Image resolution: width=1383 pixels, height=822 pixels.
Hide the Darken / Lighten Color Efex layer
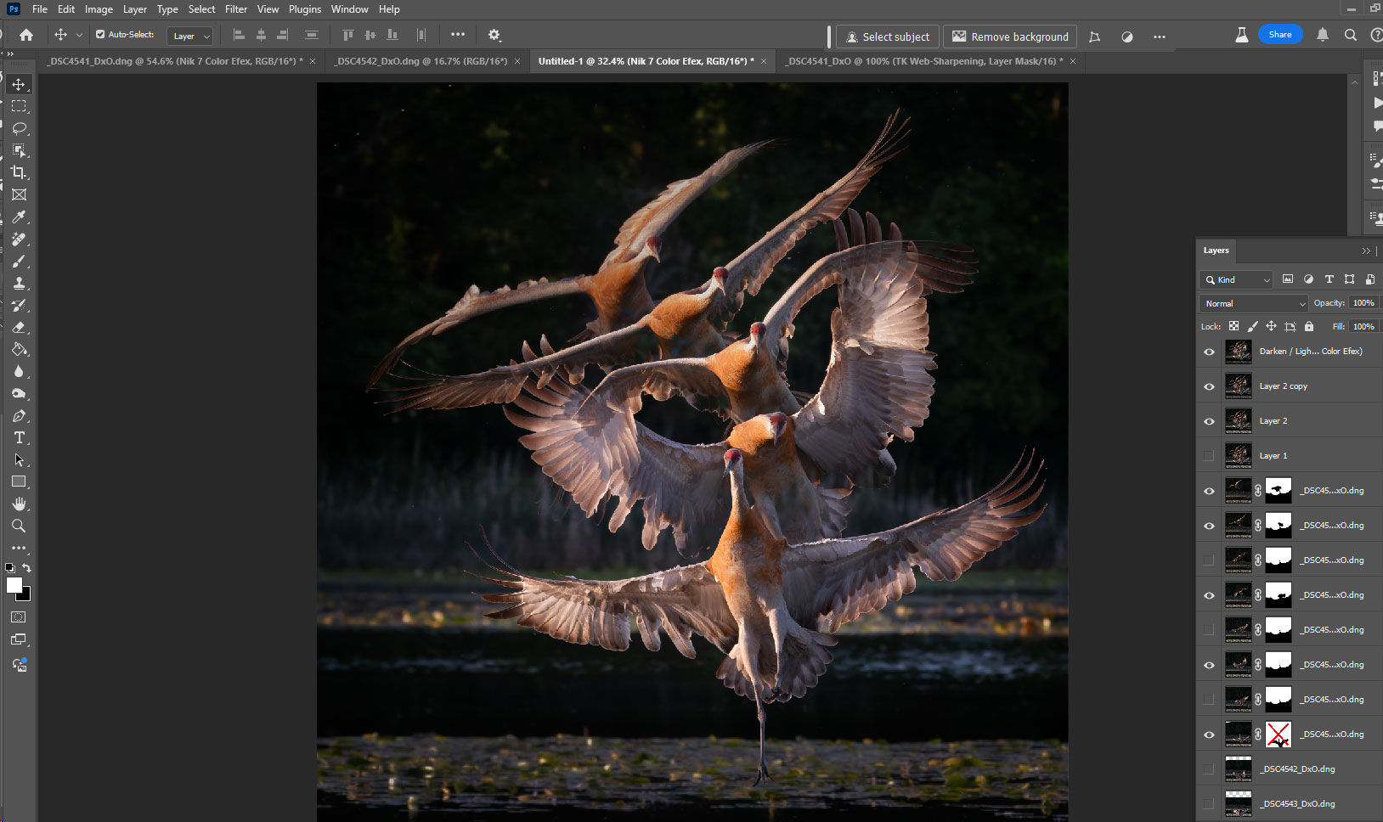1209,352
